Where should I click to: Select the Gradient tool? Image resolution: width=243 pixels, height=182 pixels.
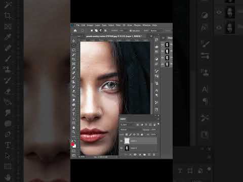(74, 96)
